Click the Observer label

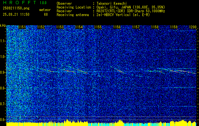pyautogui.click(x=64, y=3)
